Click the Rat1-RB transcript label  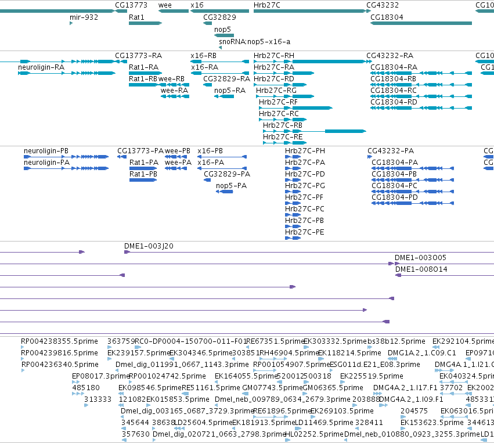click(143, 79)
